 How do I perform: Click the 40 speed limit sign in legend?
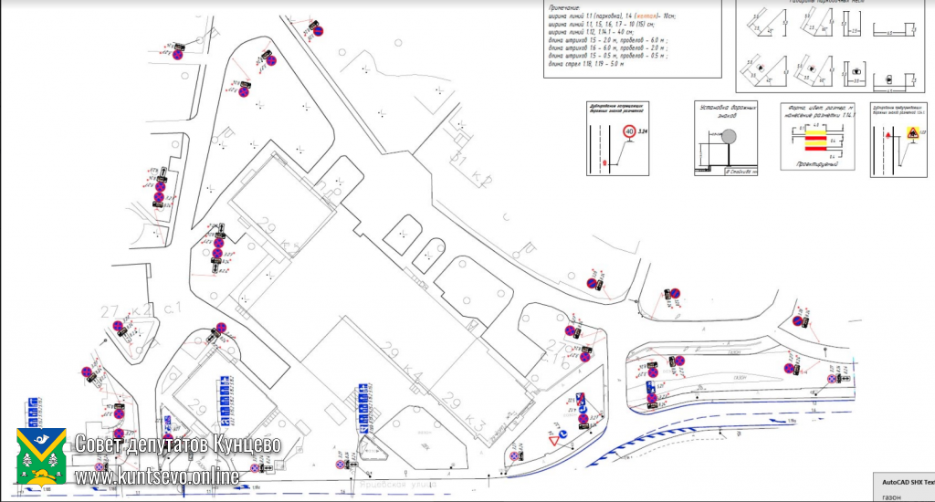tap(628, 132)
